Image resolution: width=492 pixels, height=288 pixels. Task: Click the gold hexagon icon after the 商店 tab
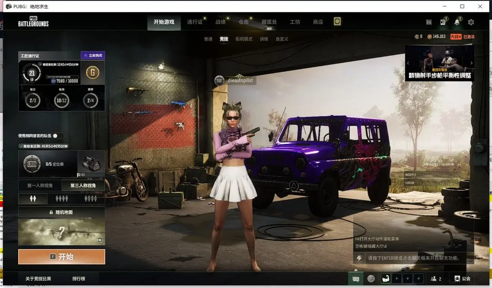337,21
